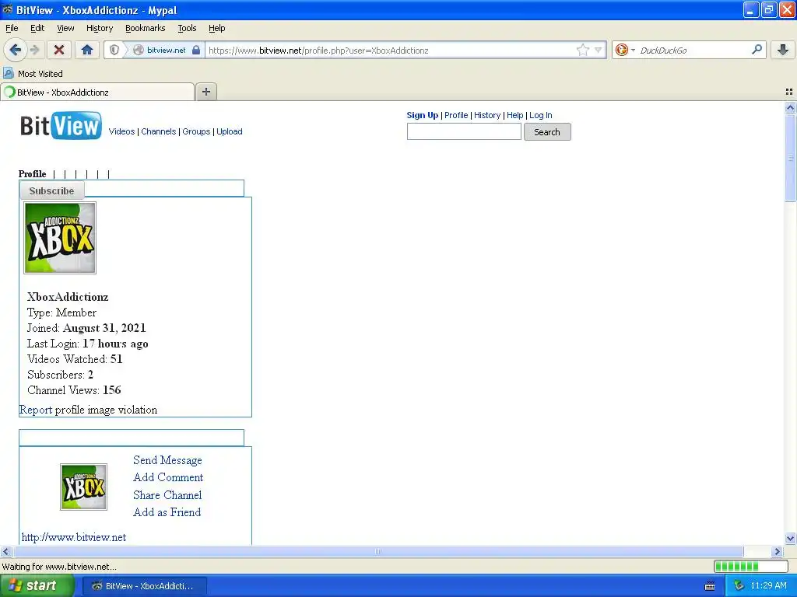
Task: Select BitView taskbar window button
Action: tap(144, 586)
